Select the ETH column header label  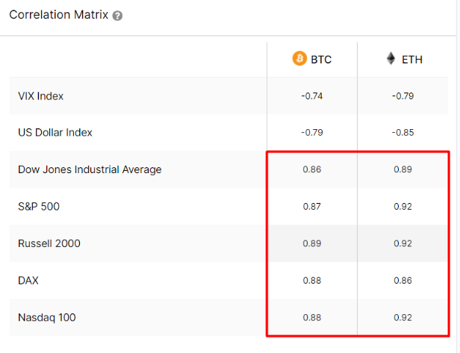[x=412, y=60]
